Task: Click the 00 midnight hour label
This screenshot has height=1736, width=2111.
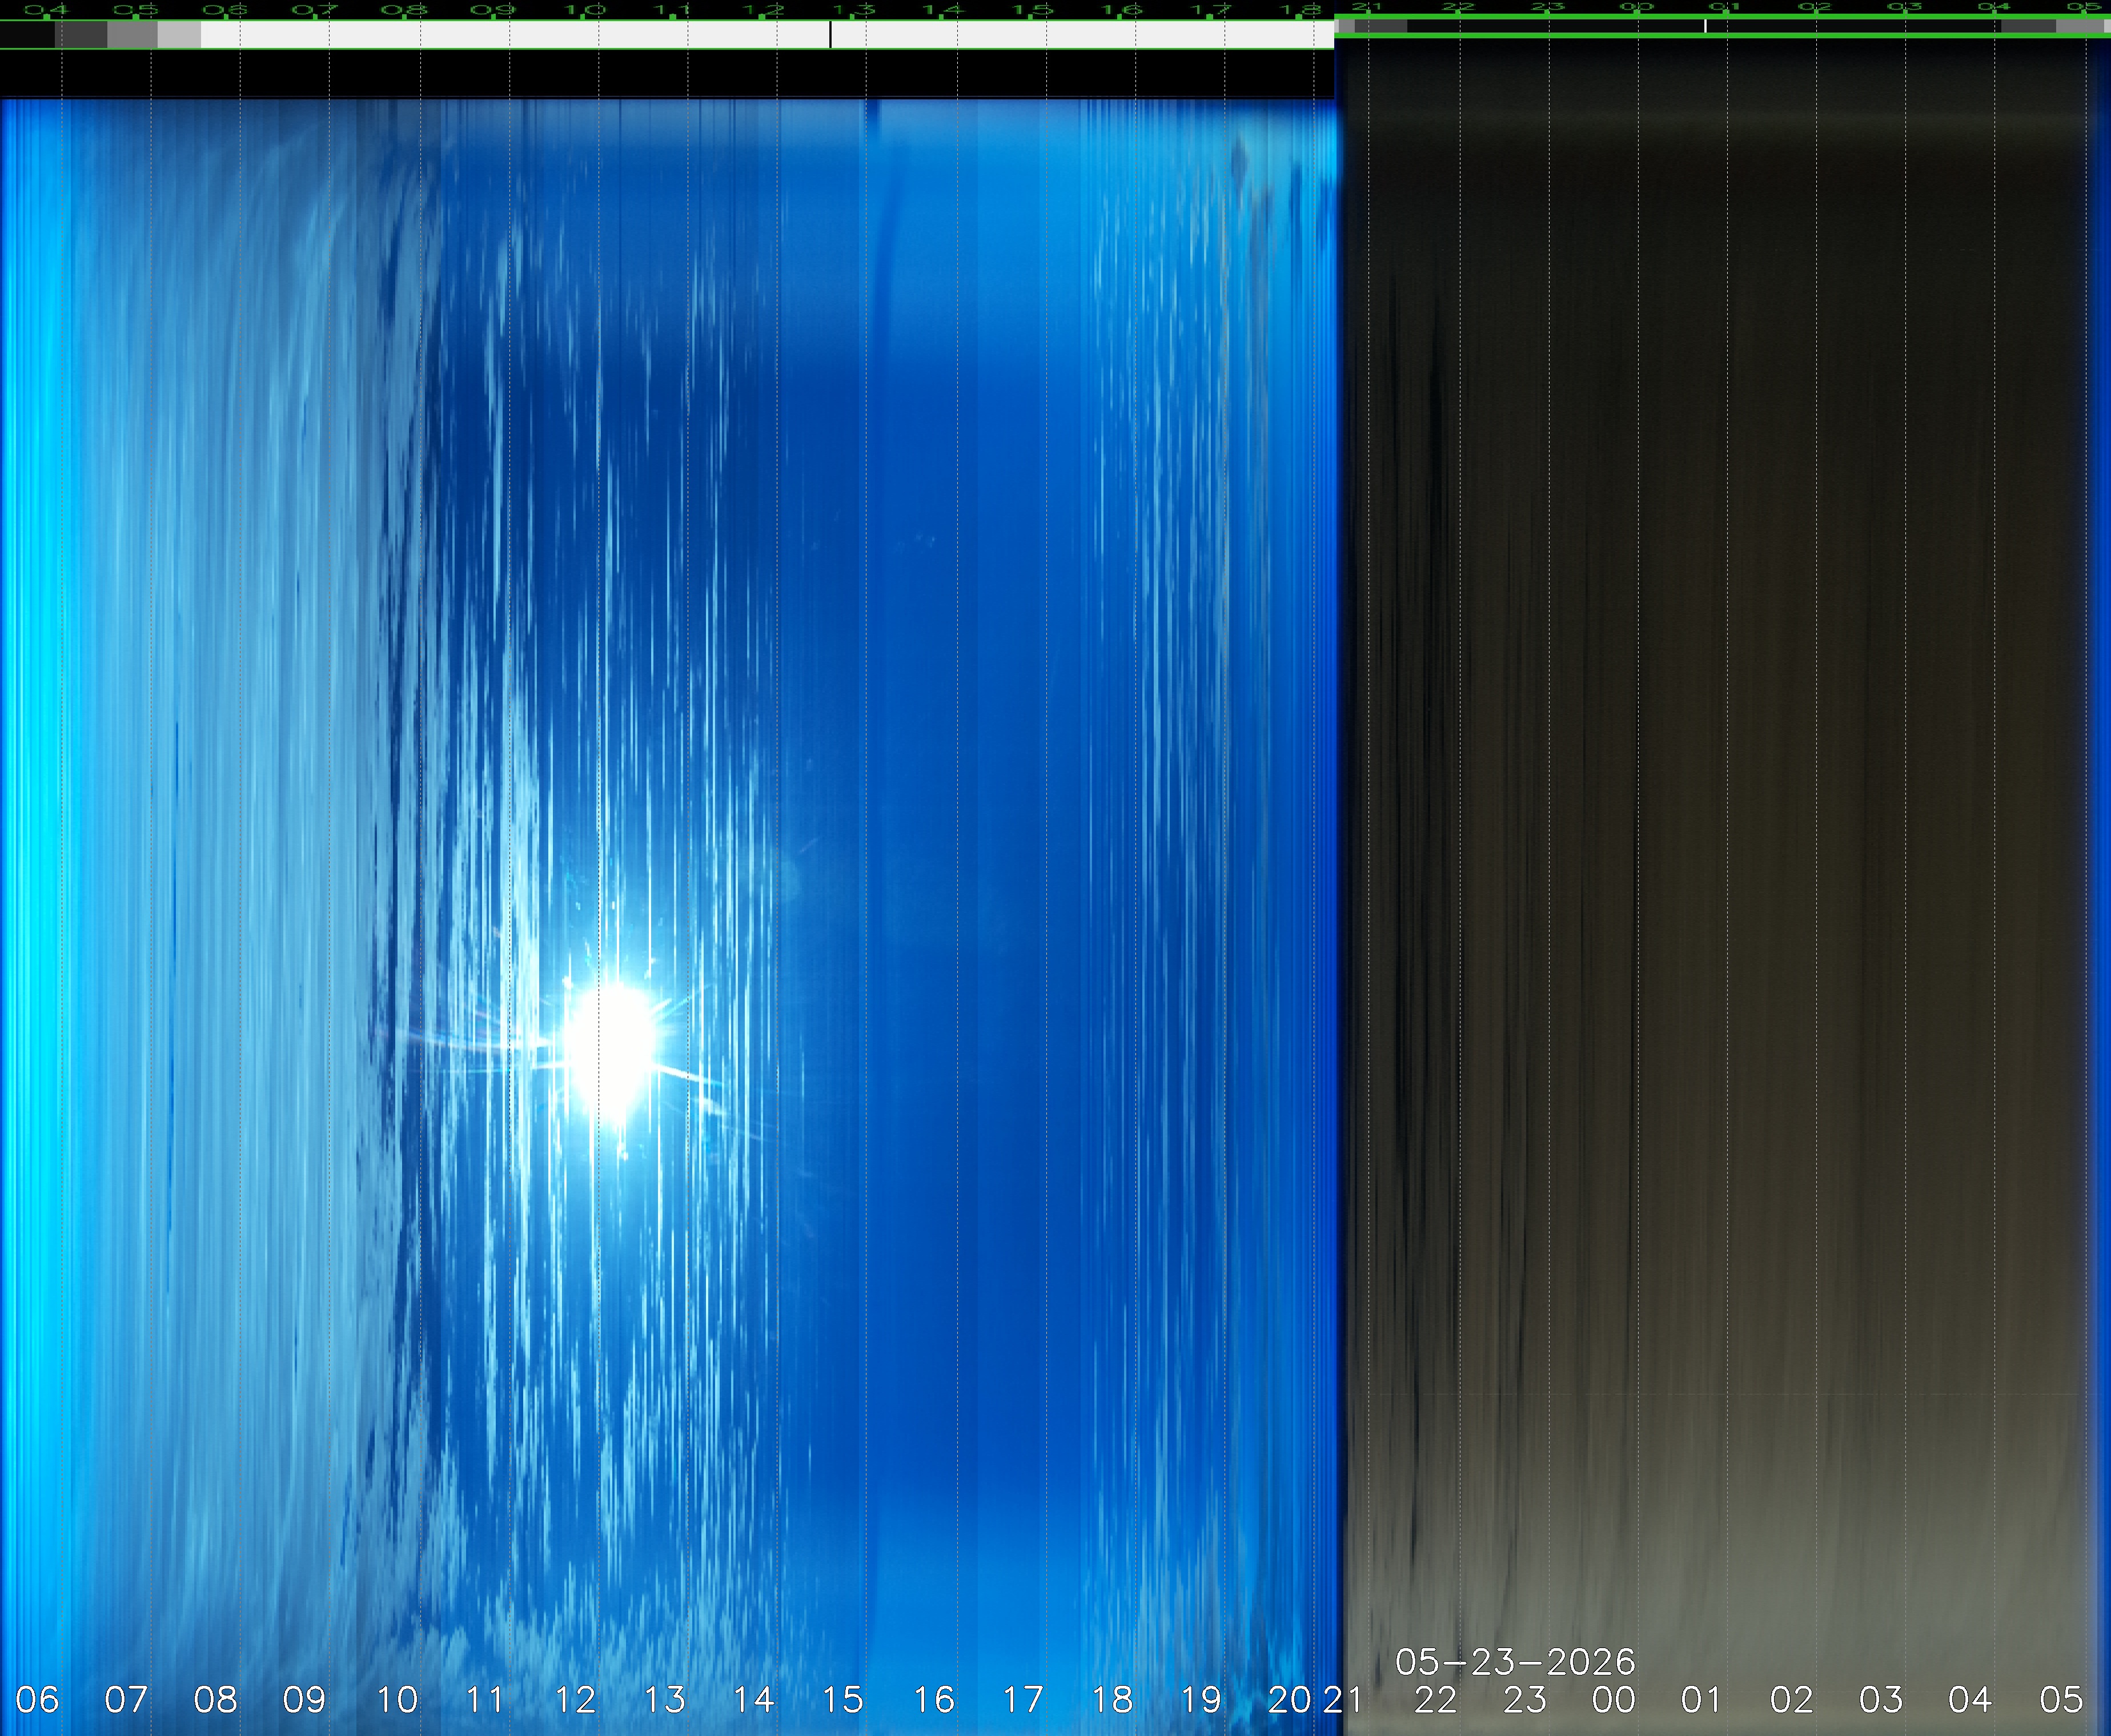Action: (x=1613, y=1699)
